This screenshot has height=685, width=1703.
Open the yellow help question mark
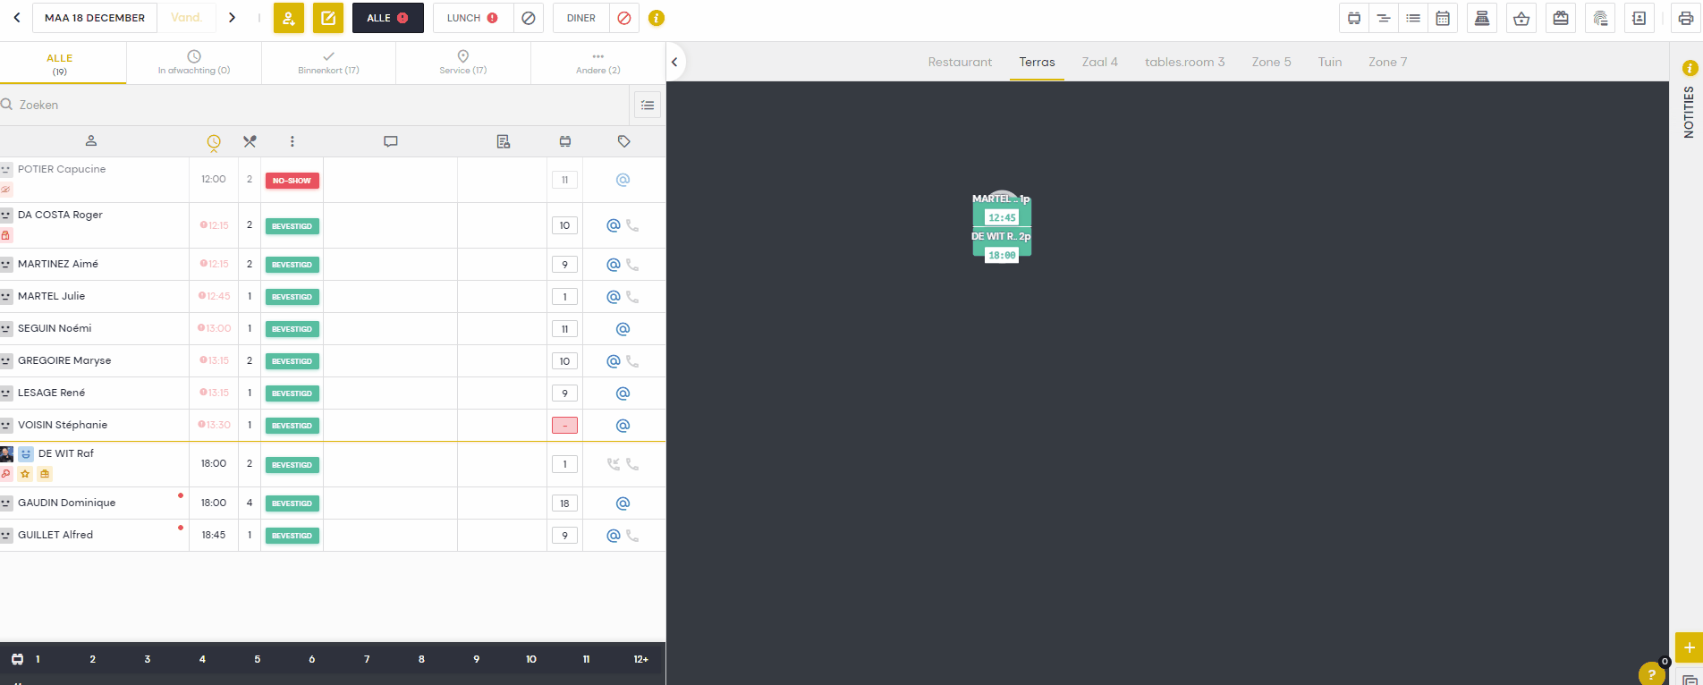tap(1651, 674)
